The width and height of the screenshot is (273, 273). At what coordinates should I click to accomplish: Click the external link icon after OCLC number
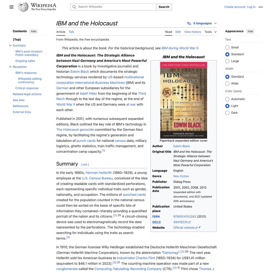189,222
